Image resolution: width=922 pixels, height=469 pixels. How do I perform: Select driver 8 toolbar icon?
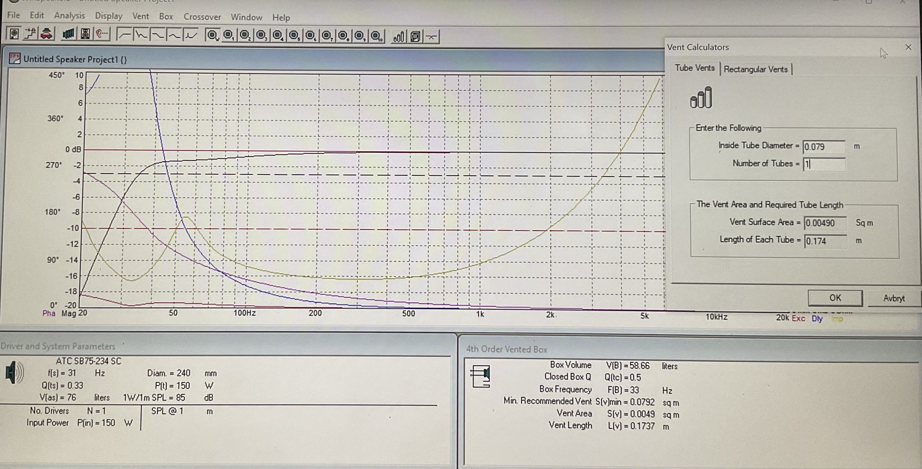tap(344, 36)
